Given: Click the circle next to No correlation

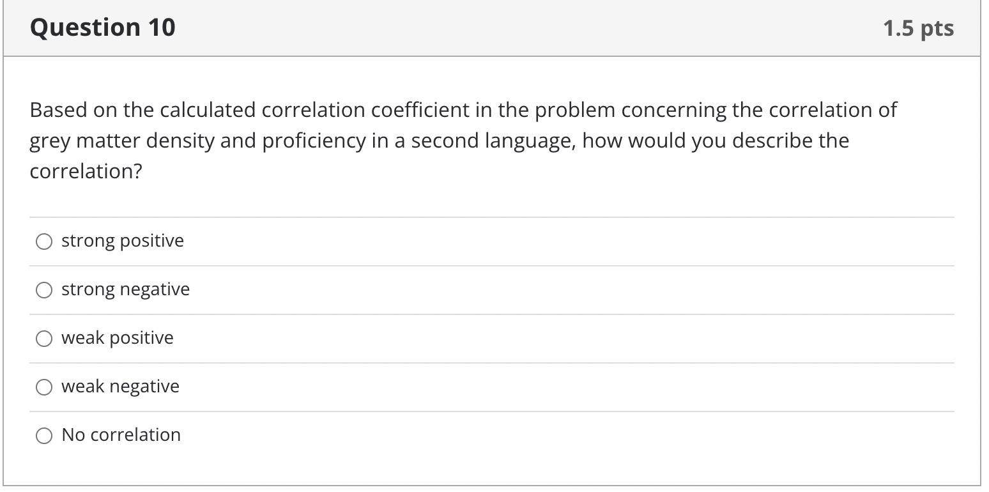Looking at the screenshot, I should [x=43, y=436].
